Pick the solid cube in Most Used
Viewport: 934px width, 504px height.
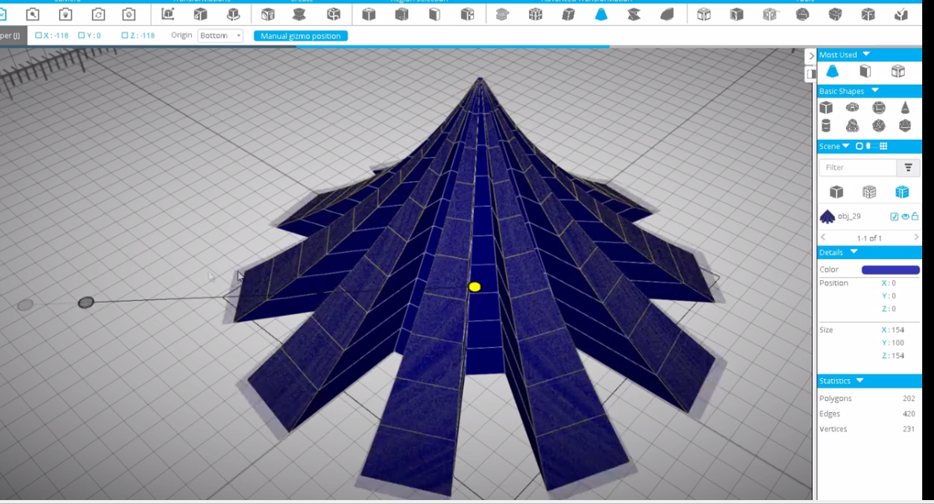point(865,72)
